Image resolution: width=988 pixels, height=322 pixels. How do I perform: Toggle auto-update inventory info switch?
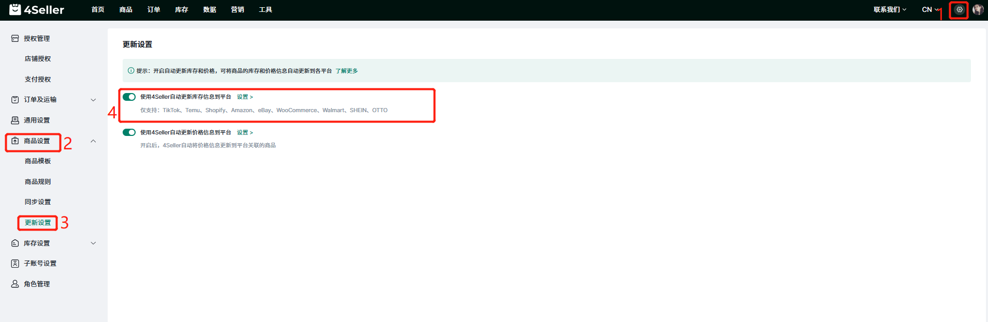(x=129, y=97)
